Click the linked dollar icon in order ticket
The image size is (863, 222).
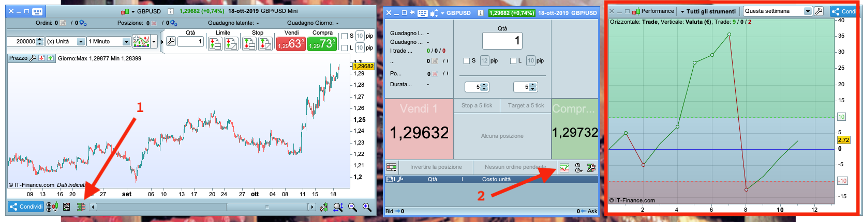tap(578, 168)
